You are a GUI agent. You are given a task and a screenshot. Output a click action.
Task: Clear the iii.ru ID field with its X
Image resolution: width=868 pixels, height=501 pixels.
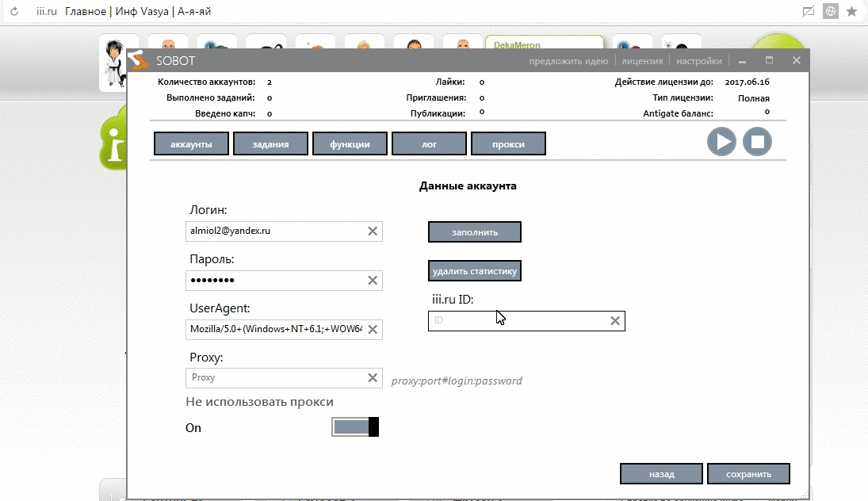615,320
